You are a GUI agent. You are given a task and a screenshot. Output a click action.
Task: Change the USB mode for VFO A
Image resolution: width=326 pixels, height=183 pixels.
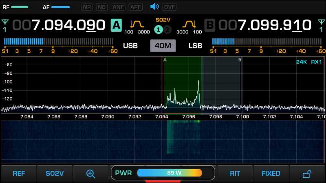(130, 46)
